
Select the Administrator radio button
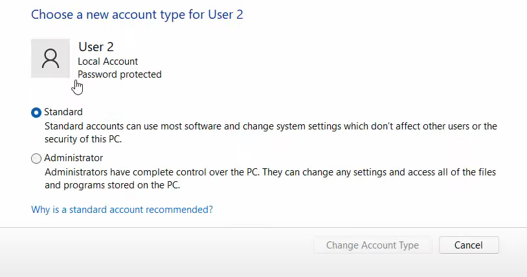coord(36,159)
